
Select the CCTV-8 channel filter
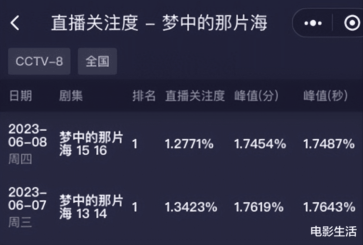(x=39, y=61)
